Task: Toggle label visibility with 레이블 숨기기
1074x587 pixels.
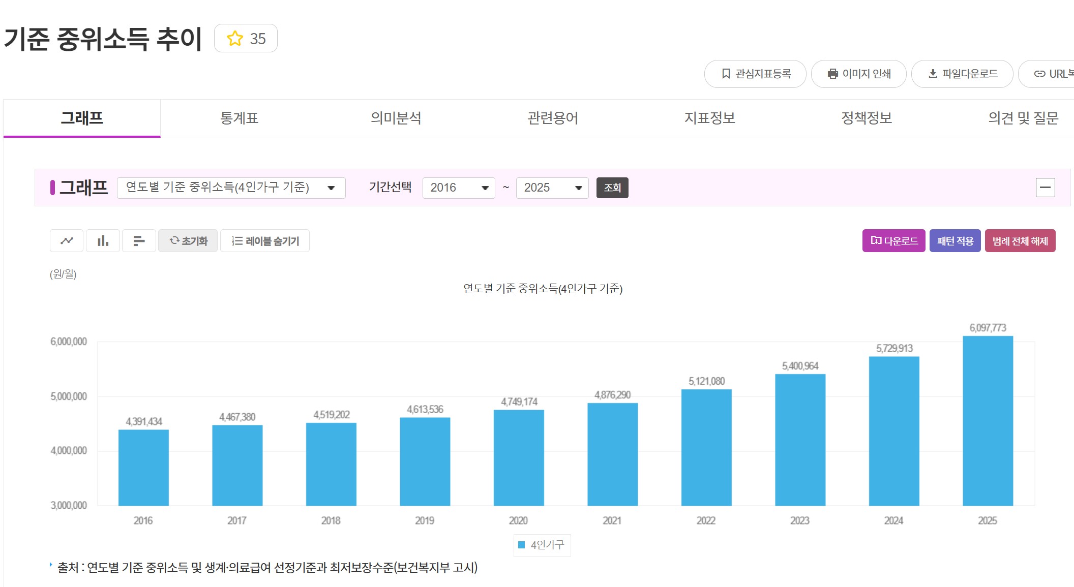Action: click(x=264, y=240)
